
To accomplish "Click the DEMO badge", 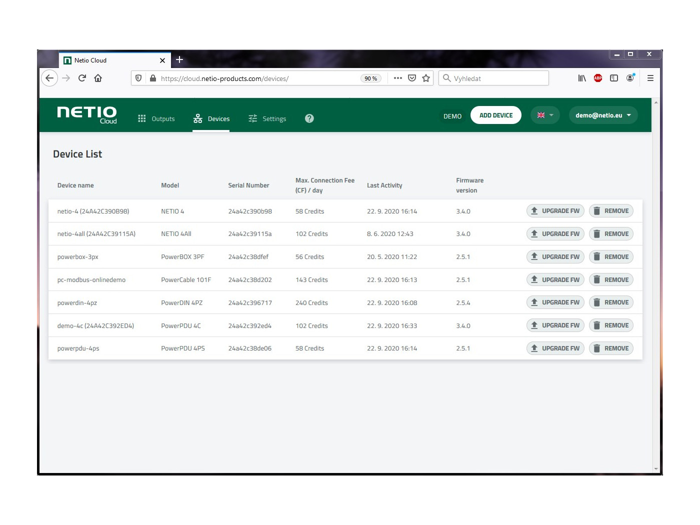I will click(452, 116).
